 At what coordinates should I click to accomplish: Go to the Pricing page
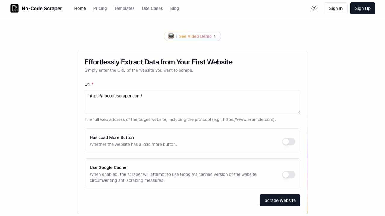point(100,8)
